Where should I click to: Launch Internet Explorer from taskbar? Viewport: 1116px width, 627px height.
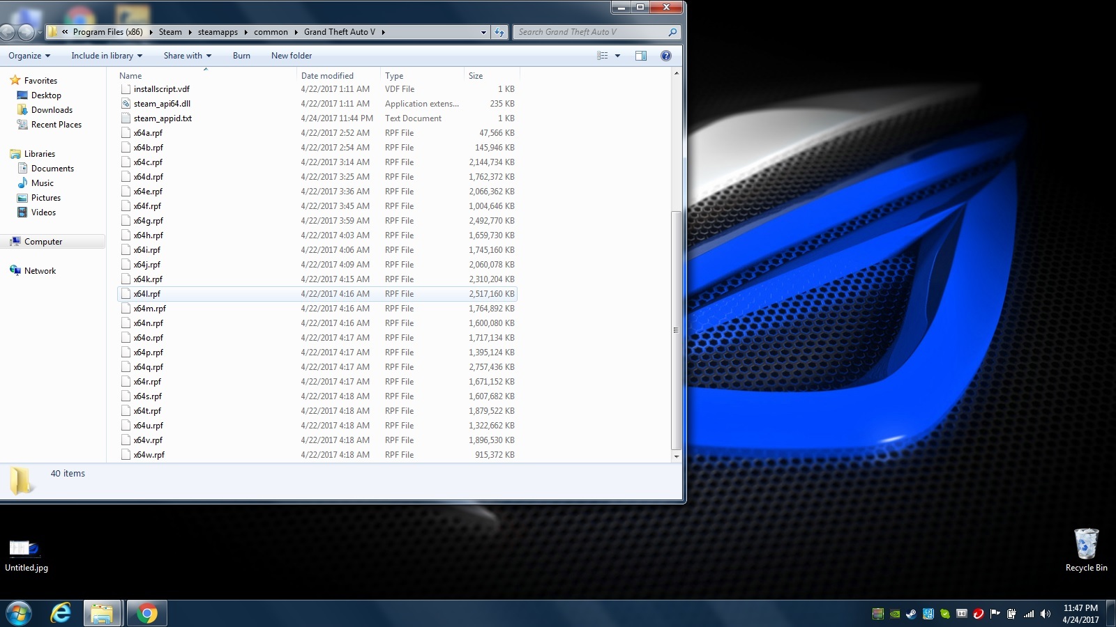pyautogui.click(x=61, y=614)
